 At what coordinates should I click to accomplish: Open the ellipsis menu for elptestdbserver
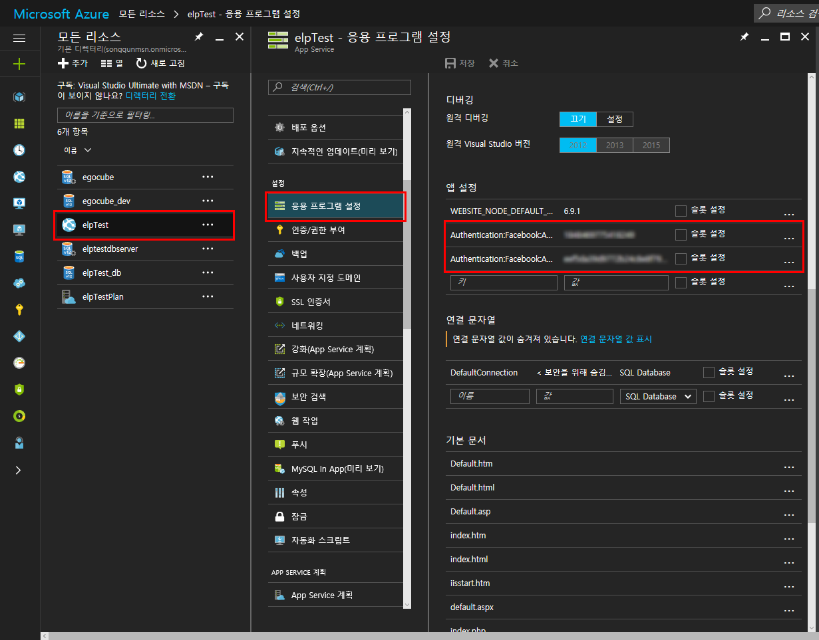point(208,249)
